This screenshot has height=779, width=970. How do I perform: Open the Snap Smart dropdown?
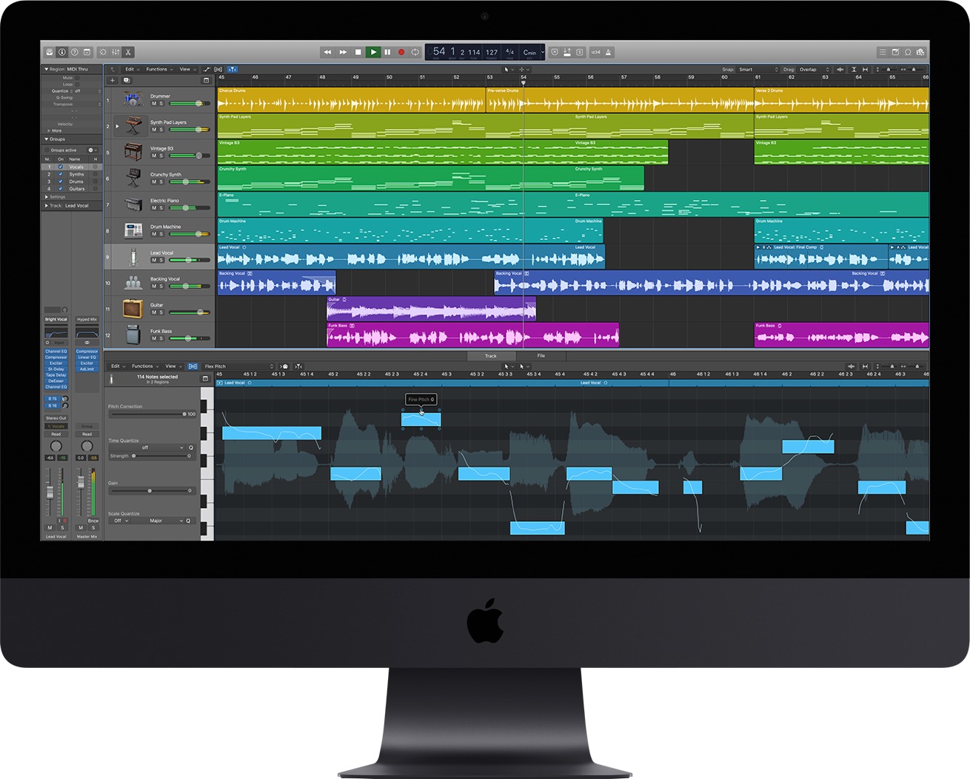[758, 70]
